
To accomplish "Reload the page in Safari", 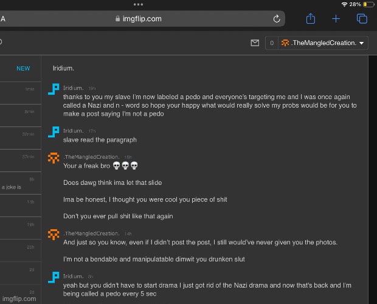I will [x=277, y=19].
